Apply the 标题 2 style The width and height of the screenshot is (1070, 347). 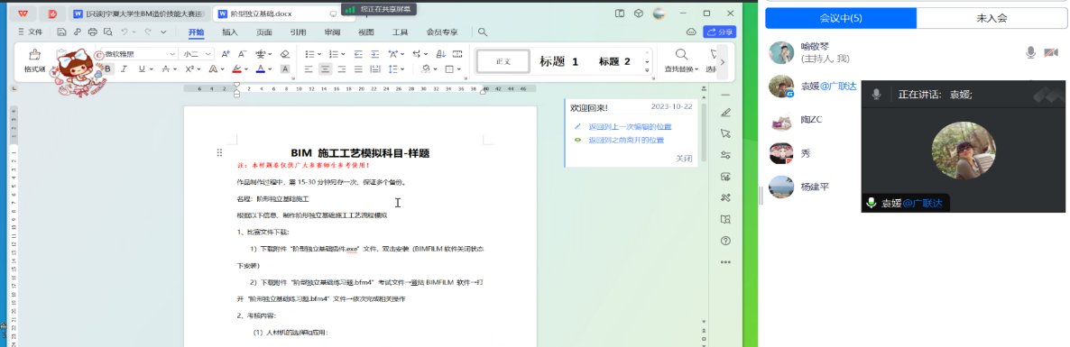[x=614, y=61]
